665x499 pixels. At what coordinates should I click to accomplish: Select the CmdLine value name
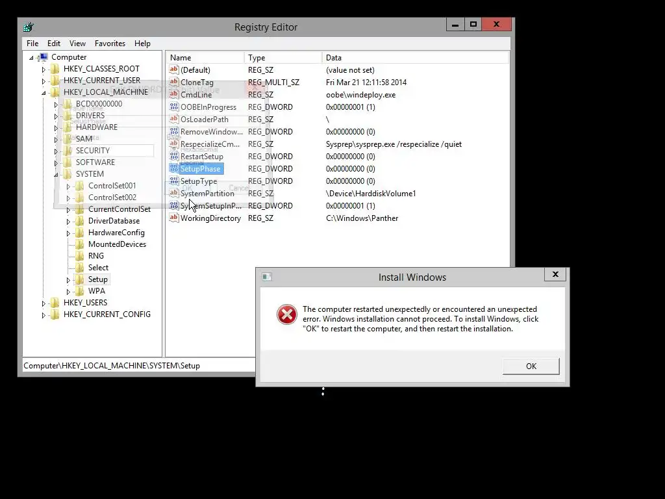click(196, 95)
